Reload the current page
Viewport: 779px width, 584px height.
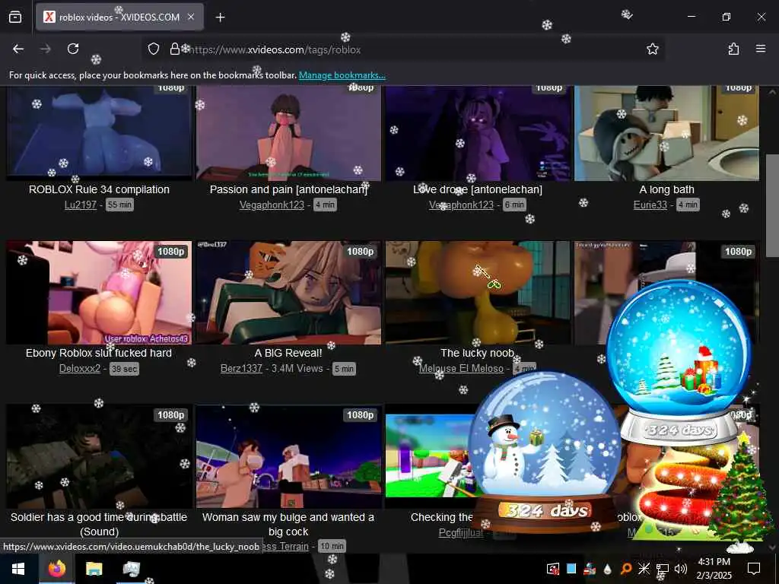[x=73, y=49]
